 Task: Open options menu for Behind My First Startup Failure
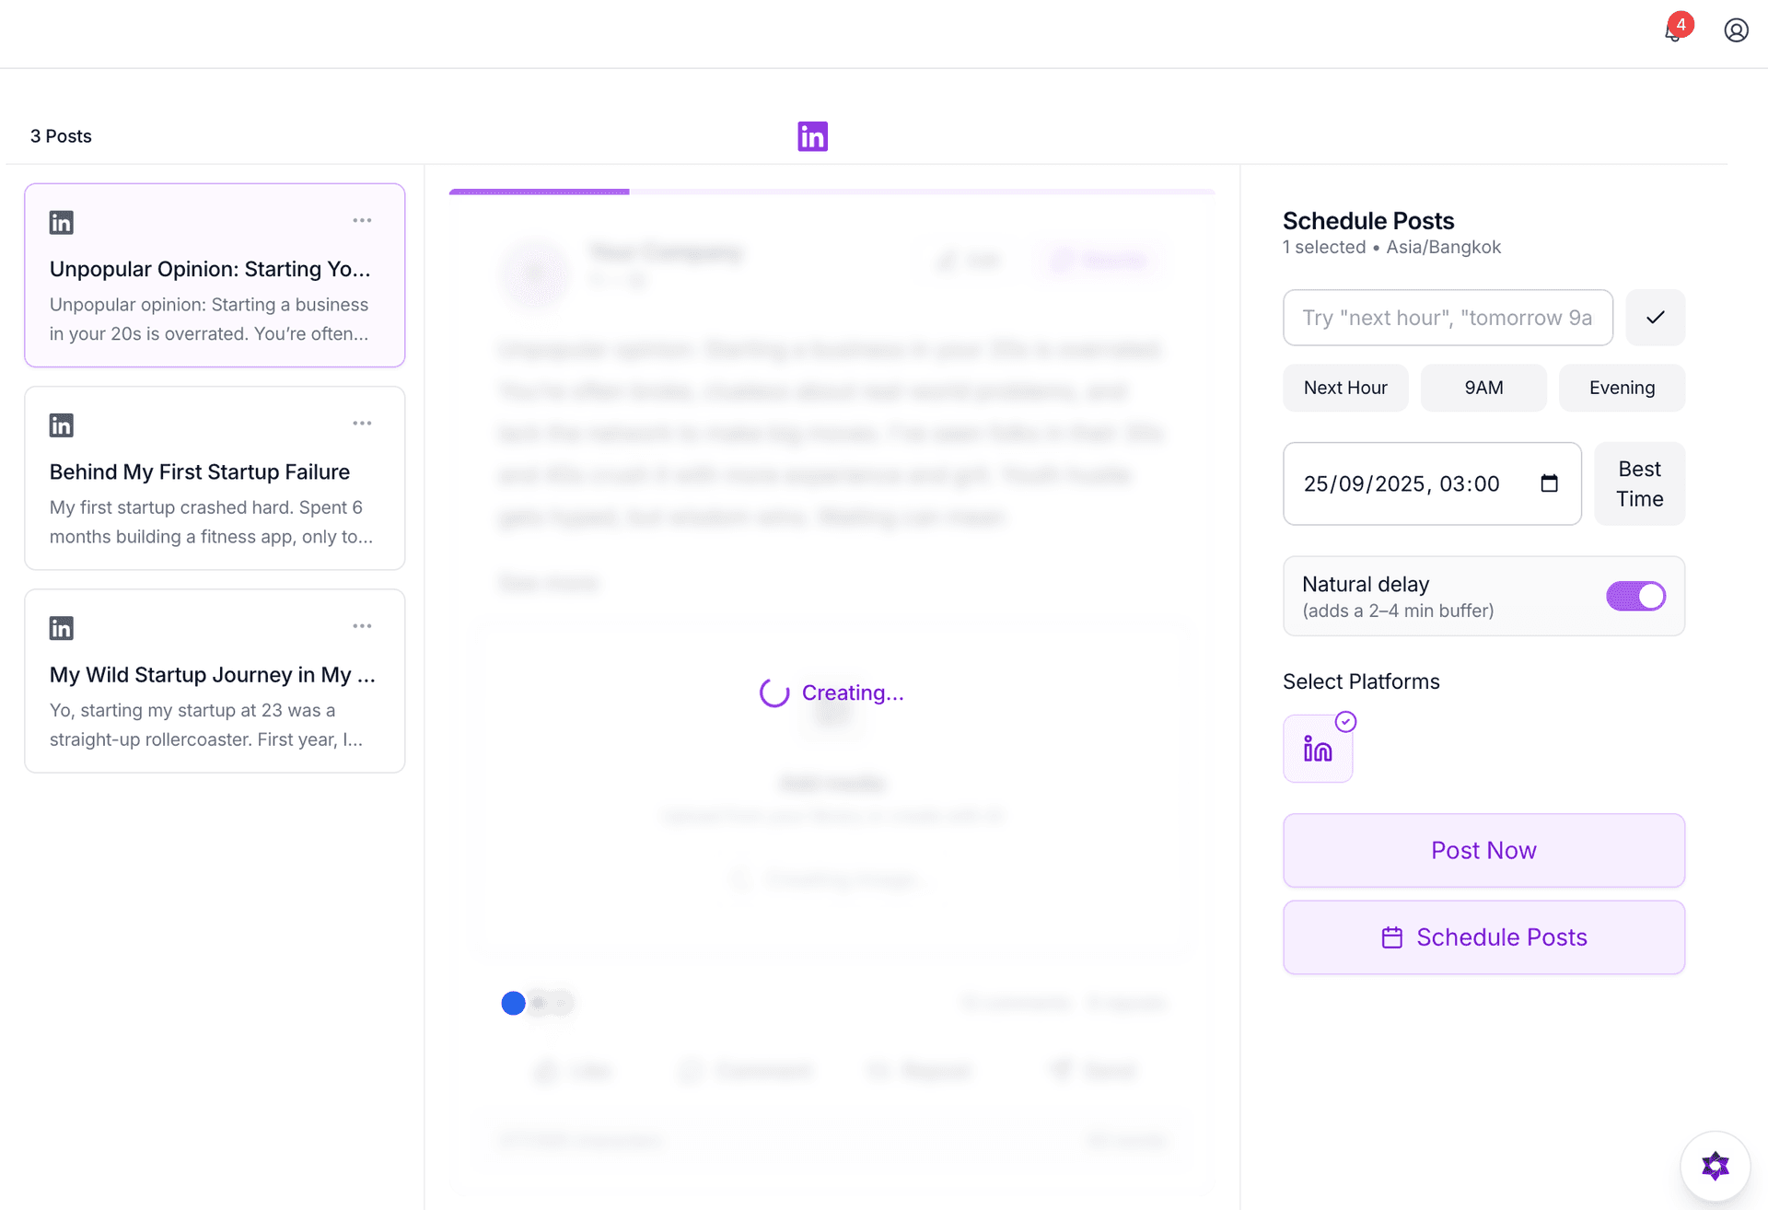(362, 424)
